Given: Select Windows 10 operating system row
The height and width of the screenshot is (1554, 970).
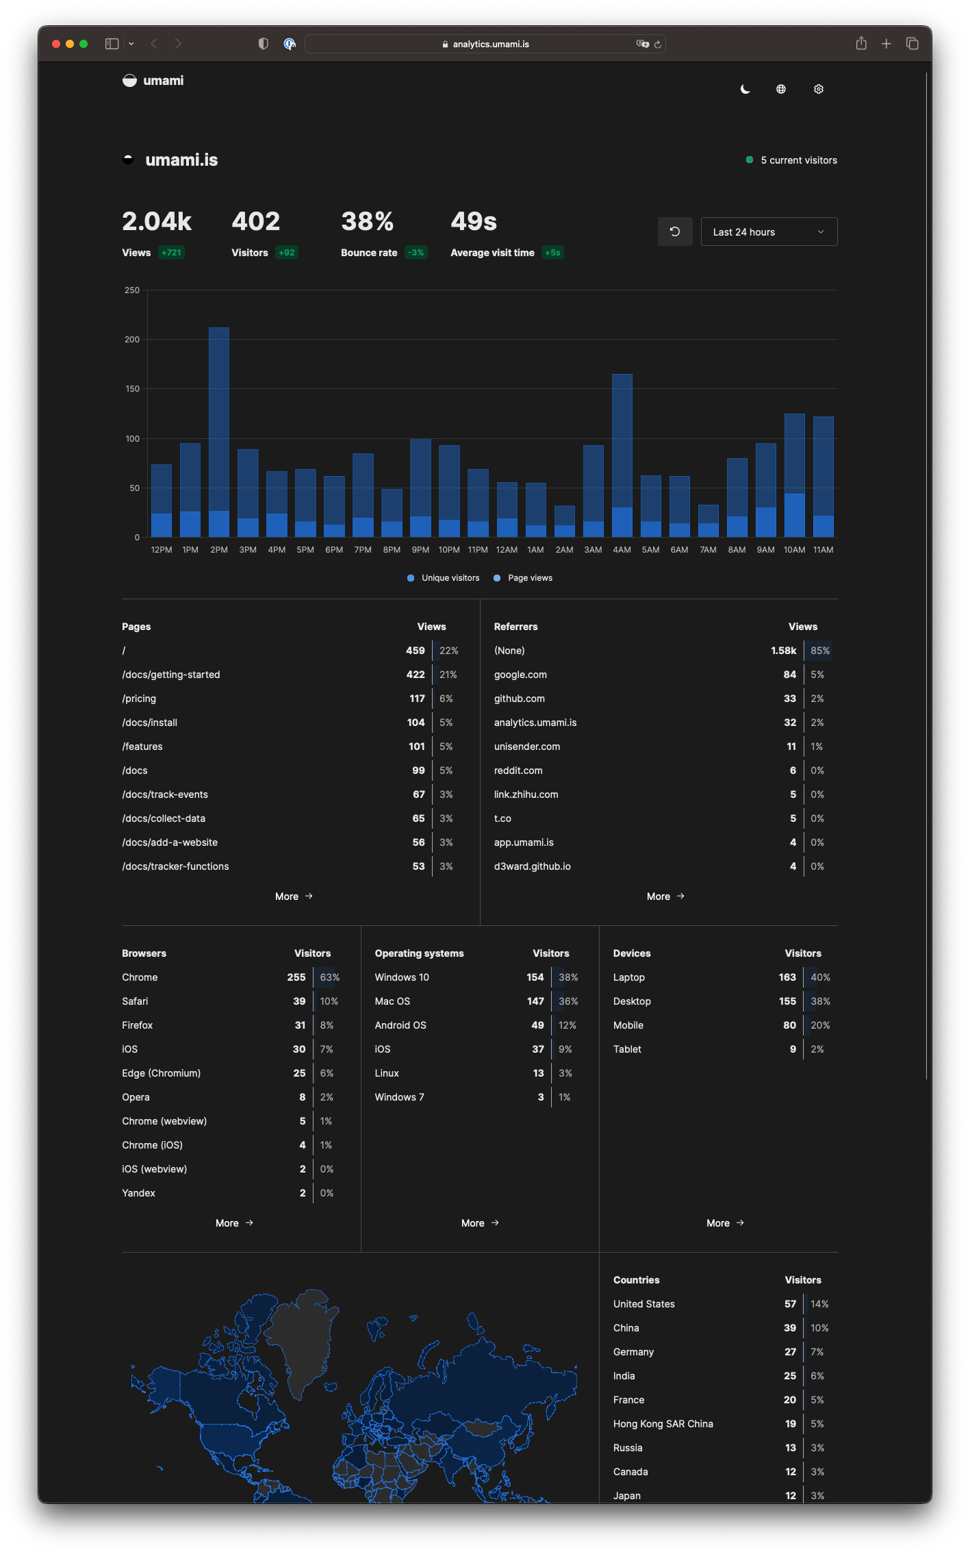Looking at the screenshot, I should (480, 977).
